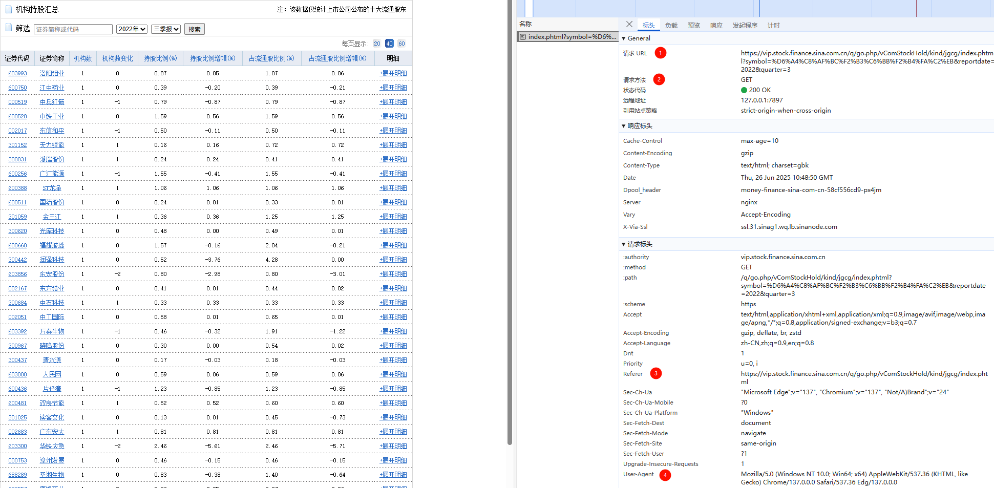Open 人民网 stock name link
The width and height of the screenshot is (994, 488).
pos(52,374)
